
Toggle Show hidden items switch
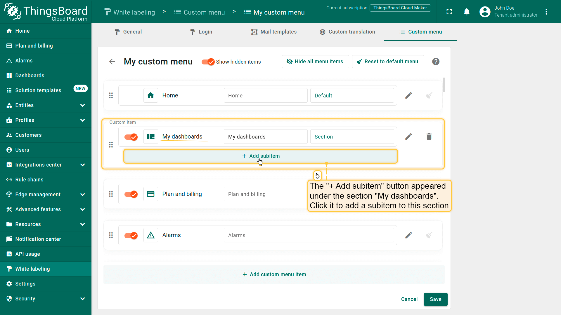pos(208,62)
